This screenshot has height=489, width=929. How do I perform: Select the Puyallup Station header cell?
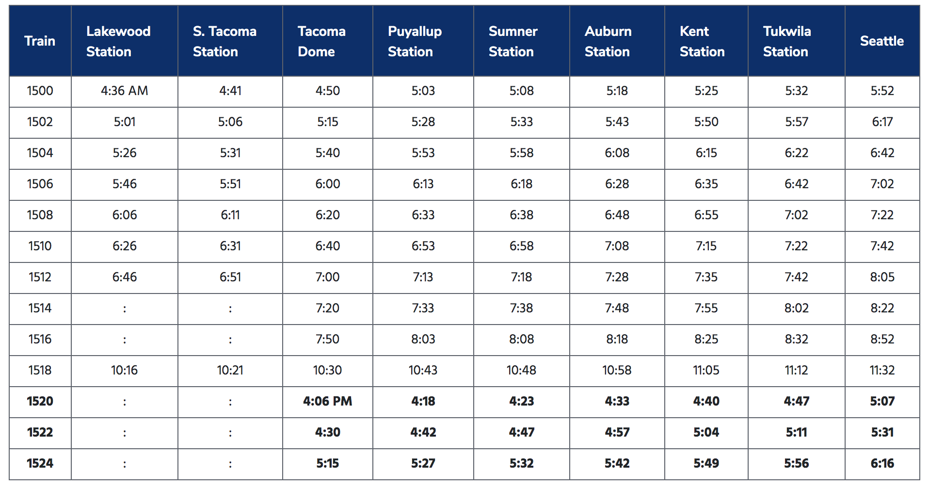click(415, 41)
